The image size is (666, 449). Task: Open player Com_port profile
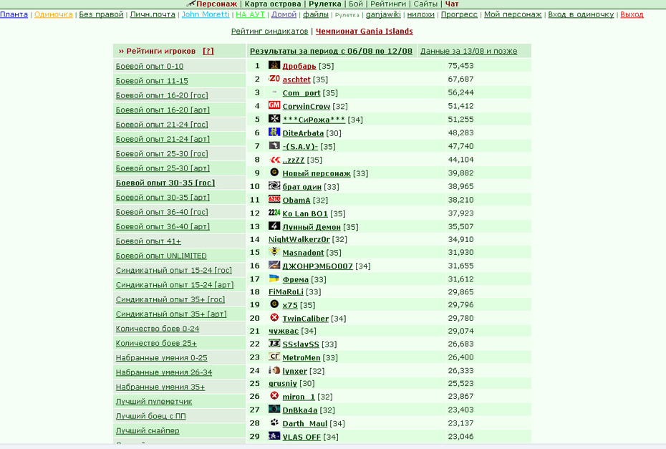(x=301, y=93)
